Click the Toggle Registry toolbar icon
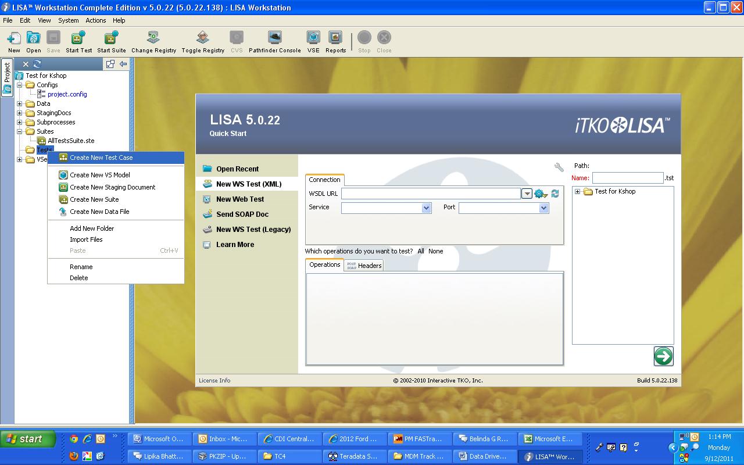 tap(203, 38)
